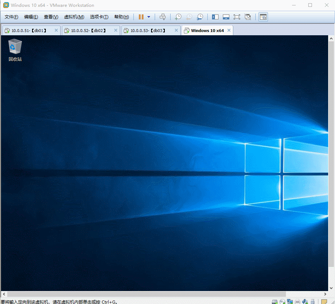This screenshot has width=335, height=304.
Task: Minimize the VMware Workstation window
Action: (294, 5)
